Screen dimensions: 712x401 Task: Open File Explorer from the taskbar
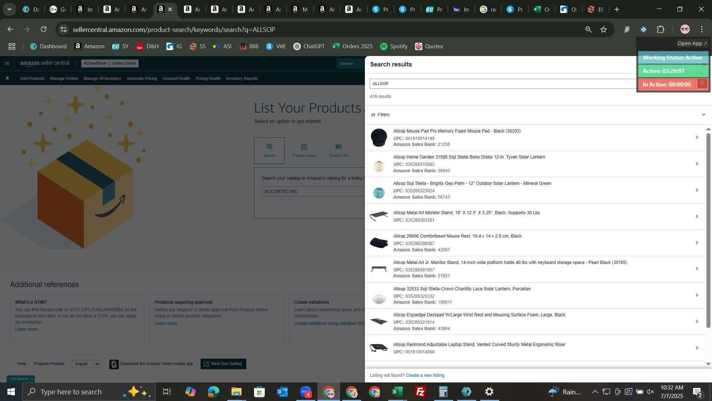[x=236, y=392]
